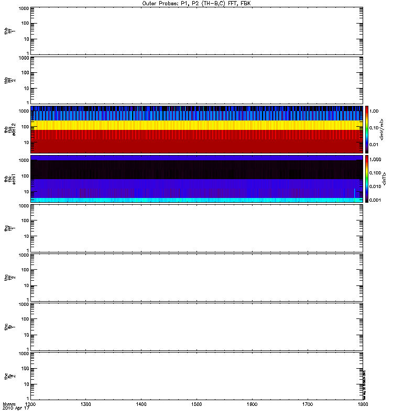
Task: Click the thb fbk scm1 spectrogram panel
Action: pyautogui.click(x=196, y=179)
